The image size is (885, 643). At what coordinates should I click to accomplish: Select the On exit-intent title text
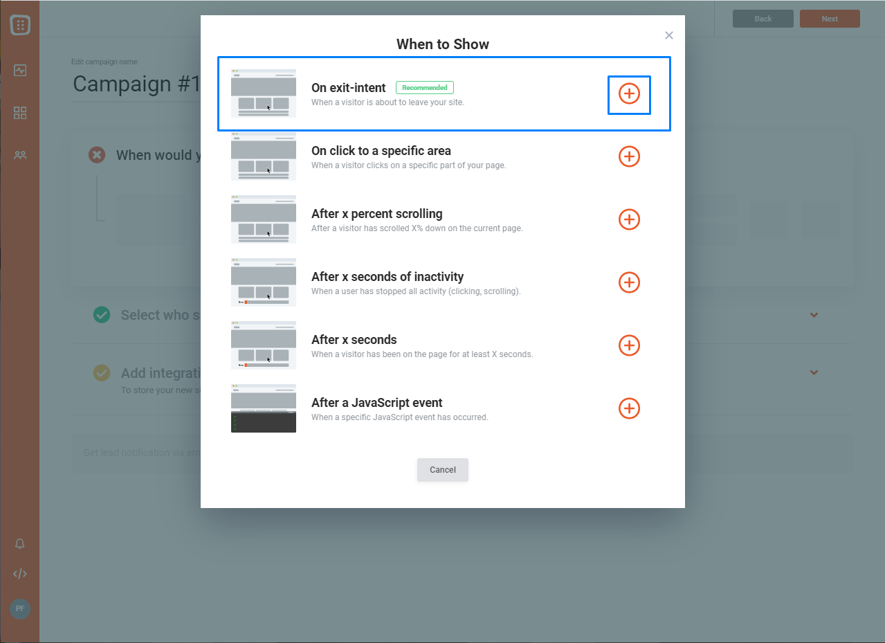349,88
